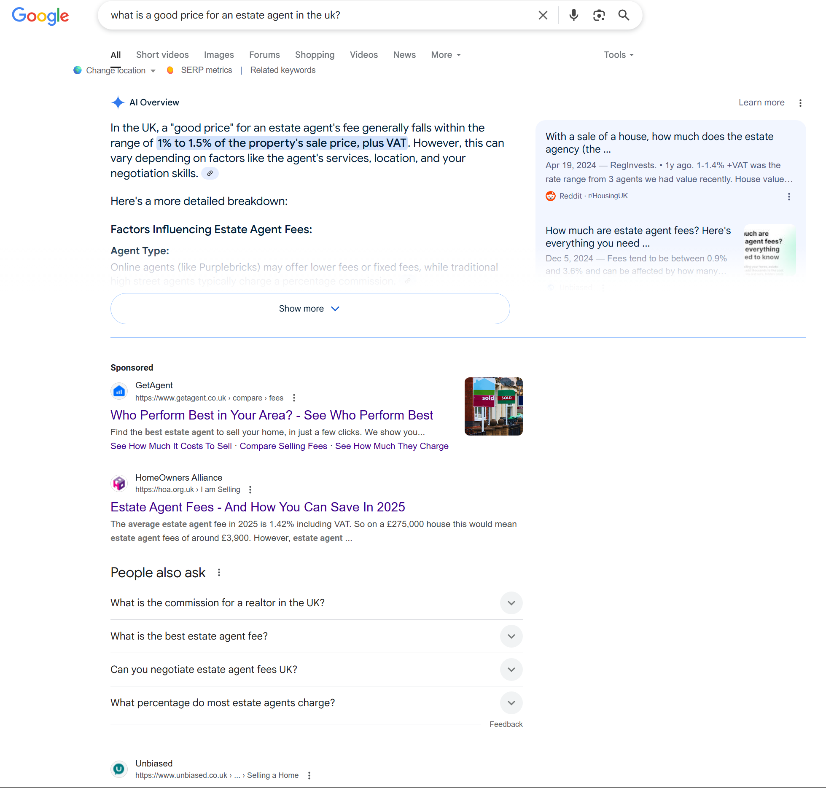The height and width of the screenshot is (788, 826).
Task: Open 'How much are estate agent fees' card
Action: point(638,237)
